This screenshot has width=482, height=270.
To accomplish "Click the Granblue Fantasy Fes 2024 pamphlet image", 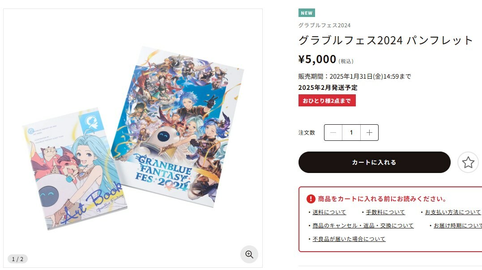I will [x=178, y=126].
